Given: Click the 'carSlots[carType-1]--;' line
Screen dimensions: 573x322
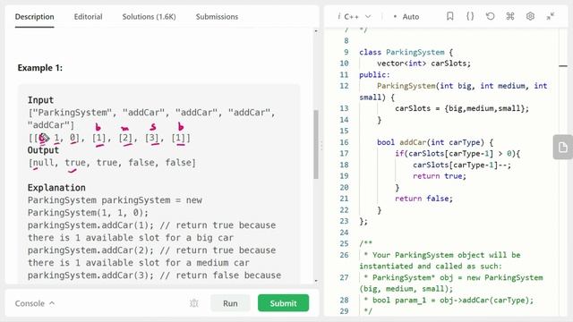Looking at the screenshot, I should pos(462,165).
